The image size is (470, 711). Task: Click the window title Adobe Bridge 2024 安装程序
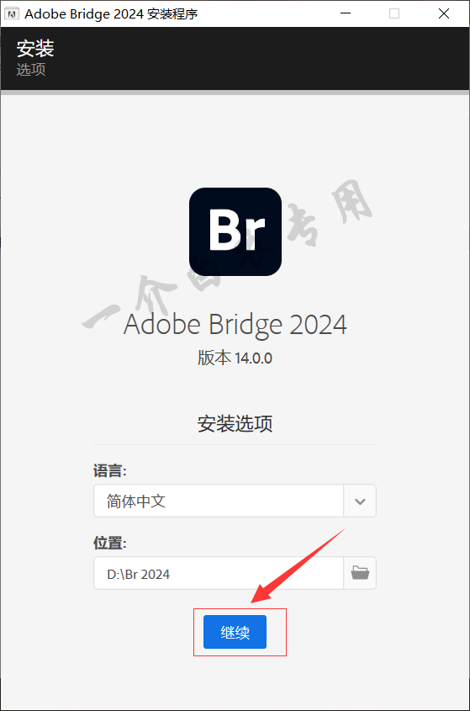pos(111,14)
